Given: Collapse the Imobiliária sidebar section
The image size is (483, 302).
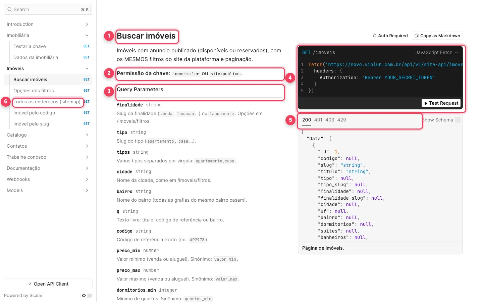Looking at the screenshot, I should pyautogui.click(x=48, y=35).
